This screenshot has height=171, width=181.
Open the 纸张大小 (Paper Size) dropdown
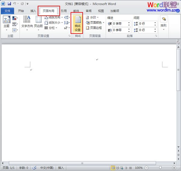click(54, 23)
